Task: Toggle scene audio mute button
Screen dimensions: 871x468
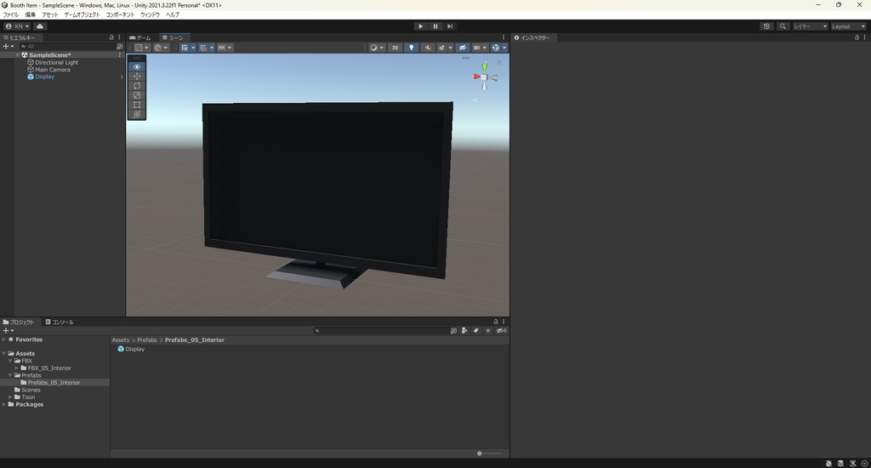Action: pyautogui.click(x=427, y=48)
